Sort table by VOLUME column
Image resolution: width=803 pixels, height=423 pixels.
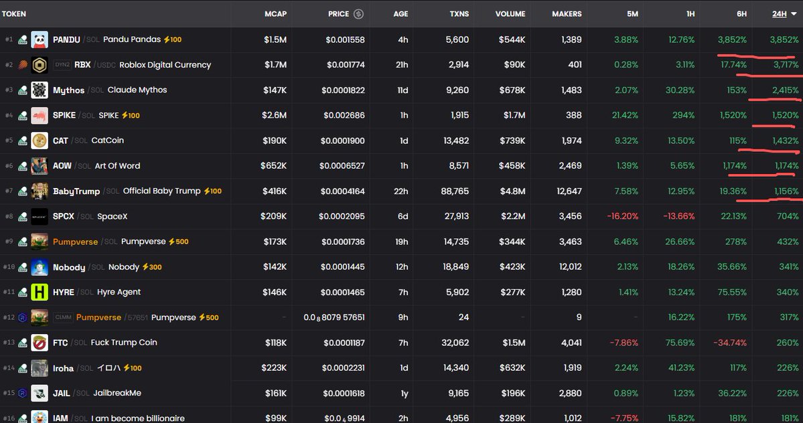510,14
